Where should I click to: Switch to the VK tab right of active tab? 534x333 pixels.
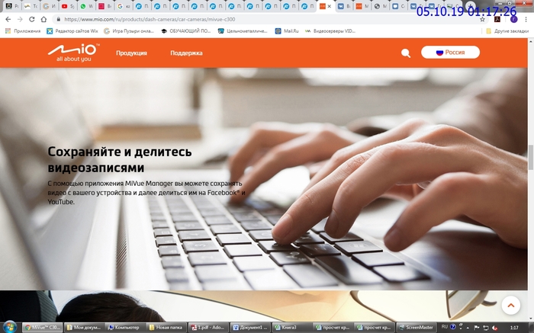[343, 6]
